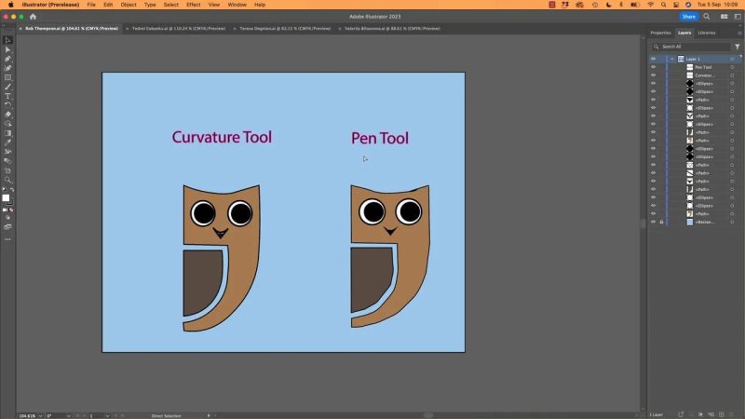The width and height of the screenshot is (745, 419).
Task: Open the status bar options arrow
Action: coord(208,415)
